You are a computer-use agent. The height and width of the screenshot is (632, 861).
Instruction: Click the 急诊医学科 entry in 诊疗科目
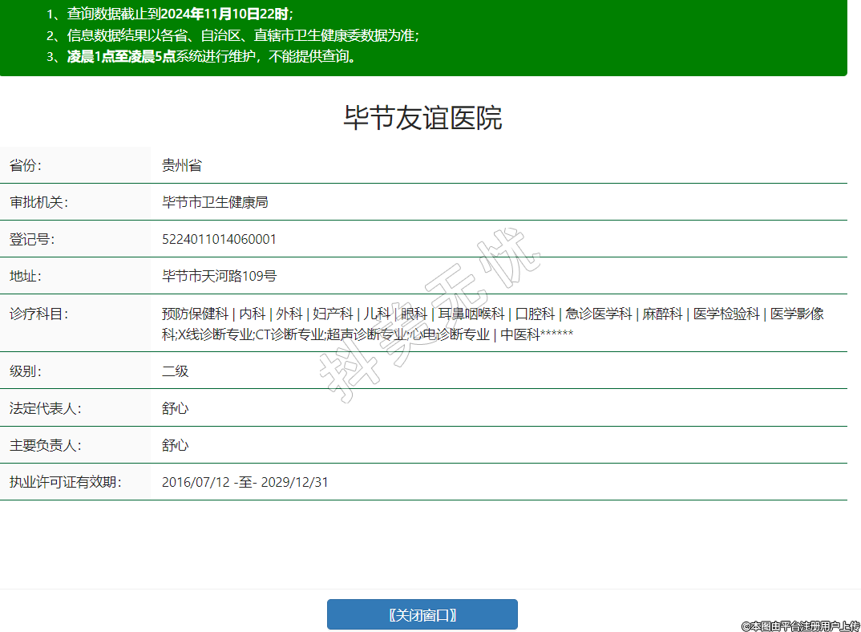tap(598, 314)
